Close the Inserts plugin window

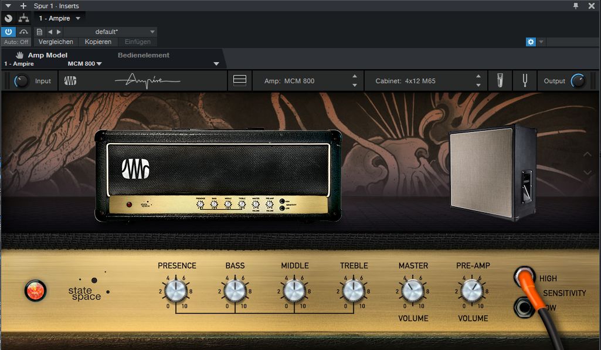coord(592,6)
